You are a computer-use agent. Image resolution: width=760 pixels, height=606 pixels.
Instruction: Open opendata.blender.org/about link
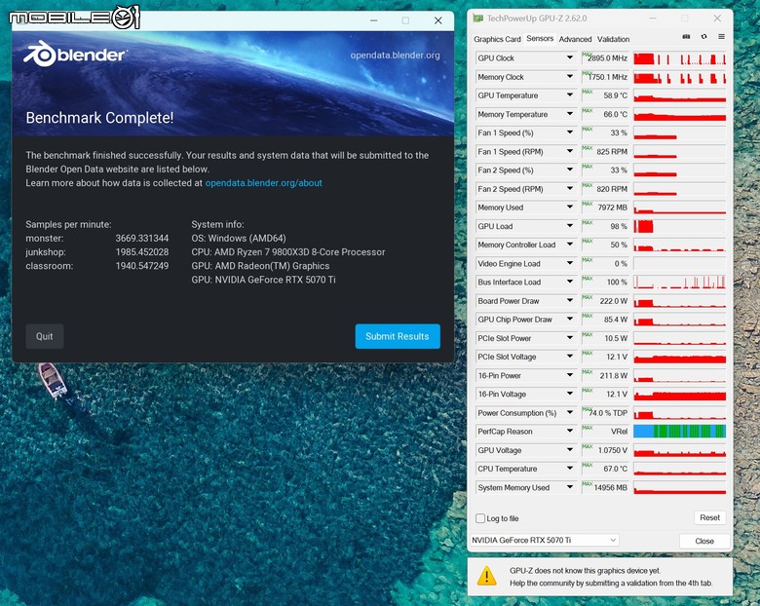pyautogui.click(x=264, y=183)
